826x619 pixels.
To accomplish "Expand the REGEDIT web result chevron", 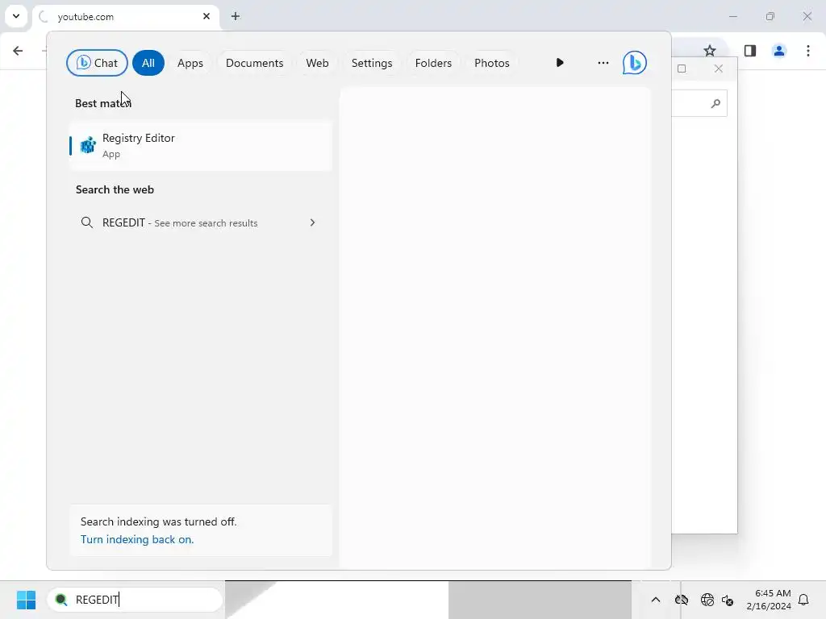I will click(312, 222).
